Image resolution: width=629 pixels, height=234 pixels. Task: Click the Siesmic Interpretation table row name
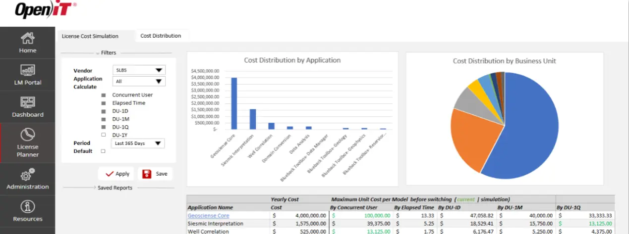pos(216,224)
